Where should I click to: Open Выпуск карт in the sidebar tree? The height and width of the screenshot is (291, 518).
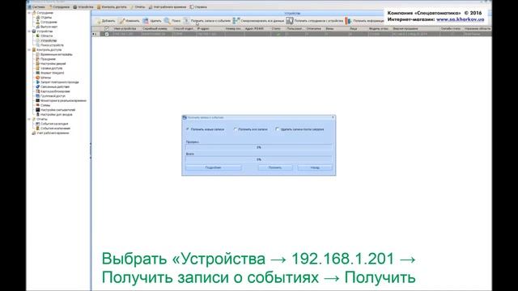coord(46,27)
